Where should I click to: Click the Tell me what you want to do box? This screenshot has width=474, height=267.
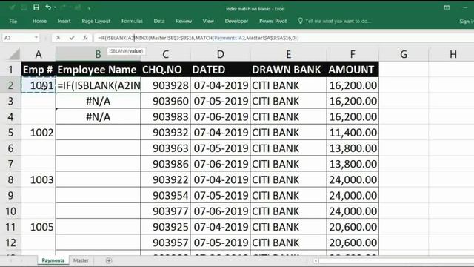[x=335, y=22]
